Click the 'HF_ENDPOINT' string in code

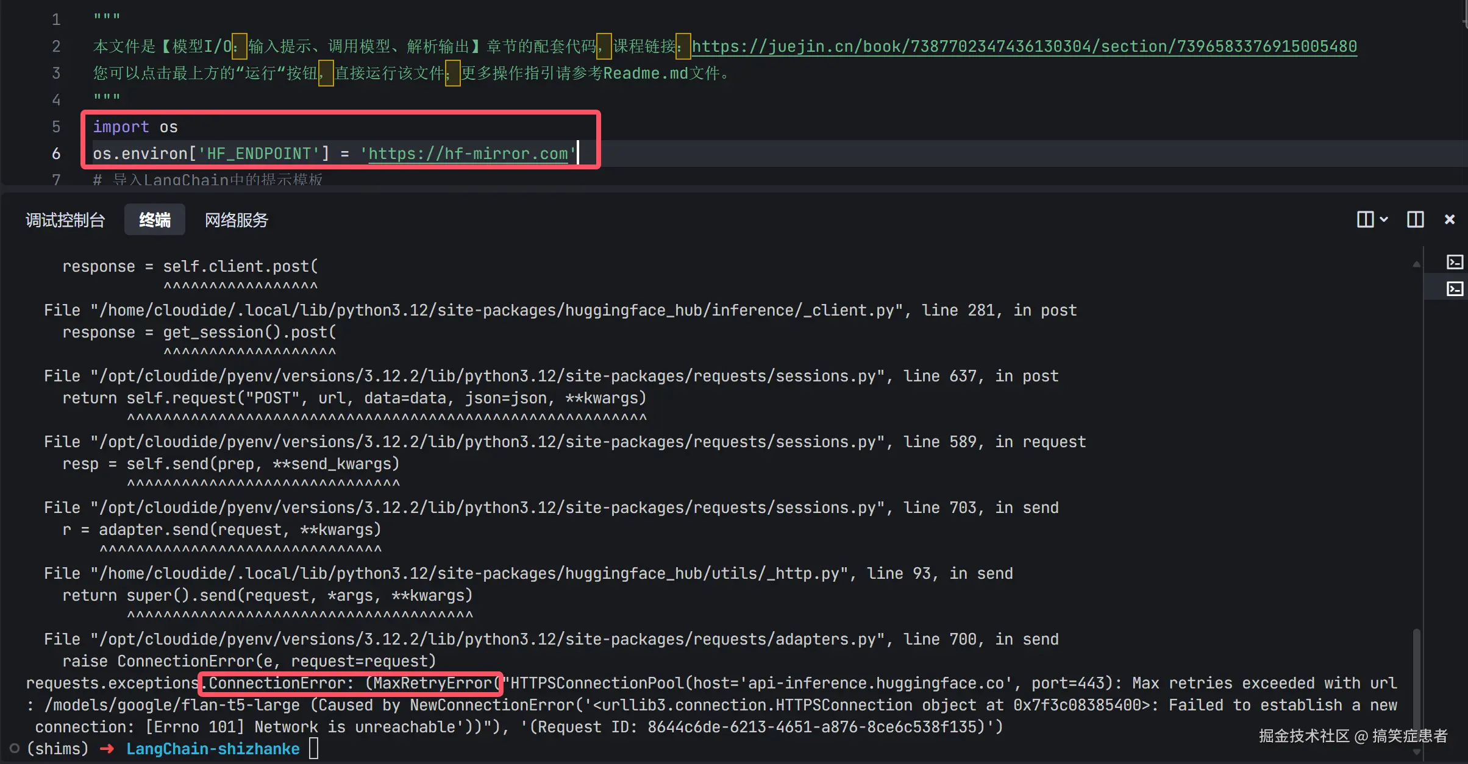259,154
